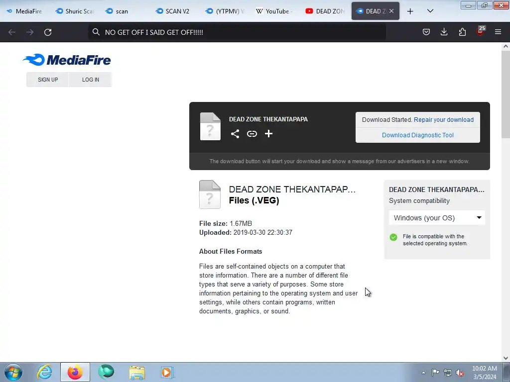Share the DEAD ZONE THEKANTAPAPA file

pyautogui.click(x=235, y=134)
